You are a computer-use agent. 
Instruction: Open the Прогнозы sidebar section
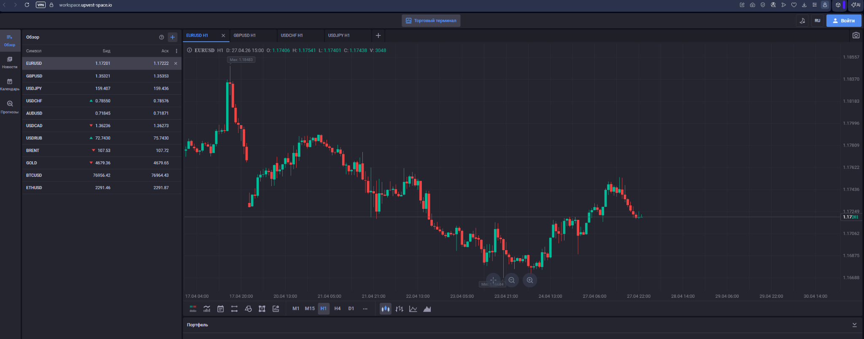[x=10, y=107]
